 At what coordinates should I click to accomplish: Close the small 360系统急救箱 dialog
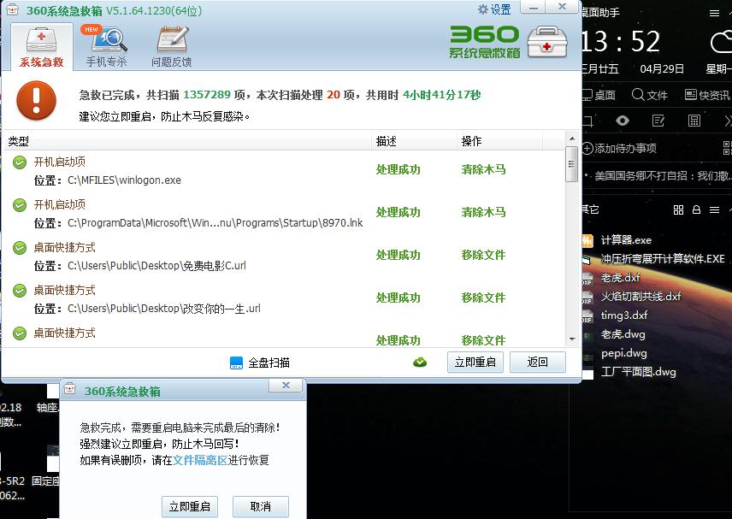[x=286, y=385]
